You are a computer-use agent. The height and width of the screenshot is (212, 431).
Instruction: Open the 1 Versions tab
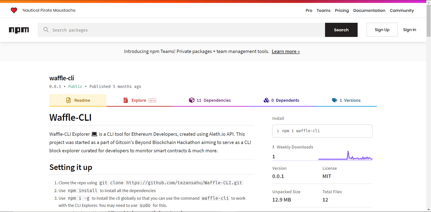click(346, 100)
